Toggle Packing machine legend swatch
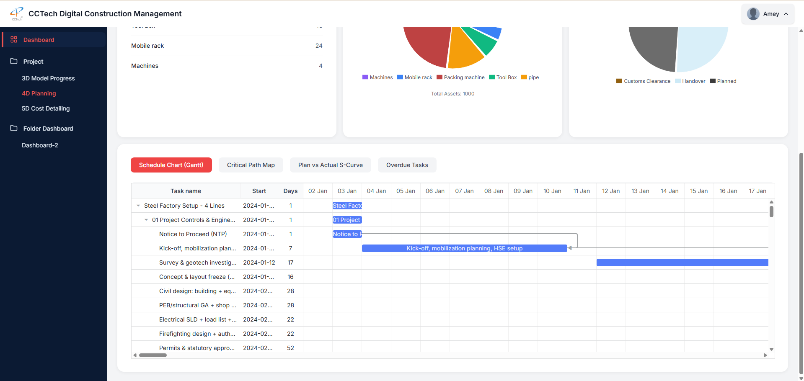Image resolution: width=804 pixels, height=381 pixels. coord(439,77)
